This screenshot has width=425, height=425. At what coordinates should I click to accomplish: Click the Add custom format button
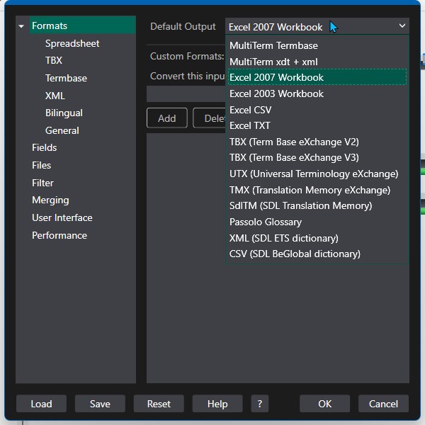[167, 118]
